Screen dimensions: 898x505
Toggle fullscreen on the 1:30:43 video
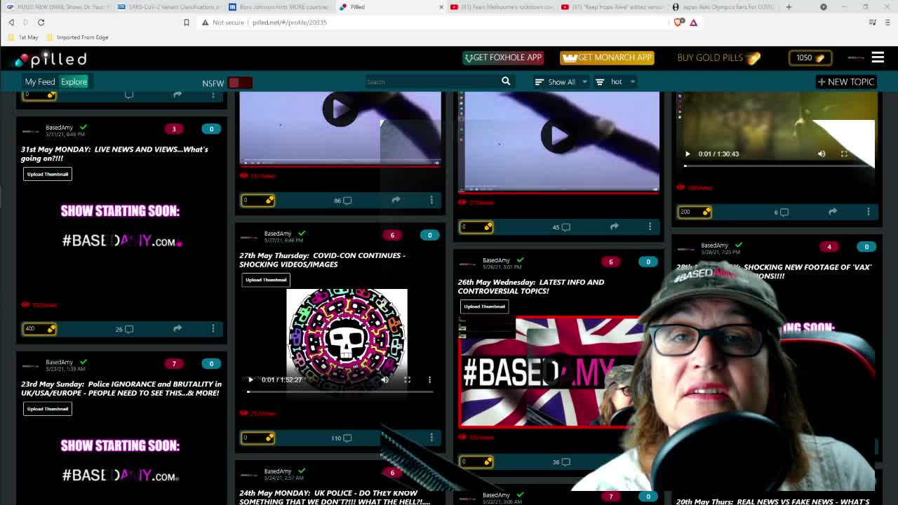844,154
